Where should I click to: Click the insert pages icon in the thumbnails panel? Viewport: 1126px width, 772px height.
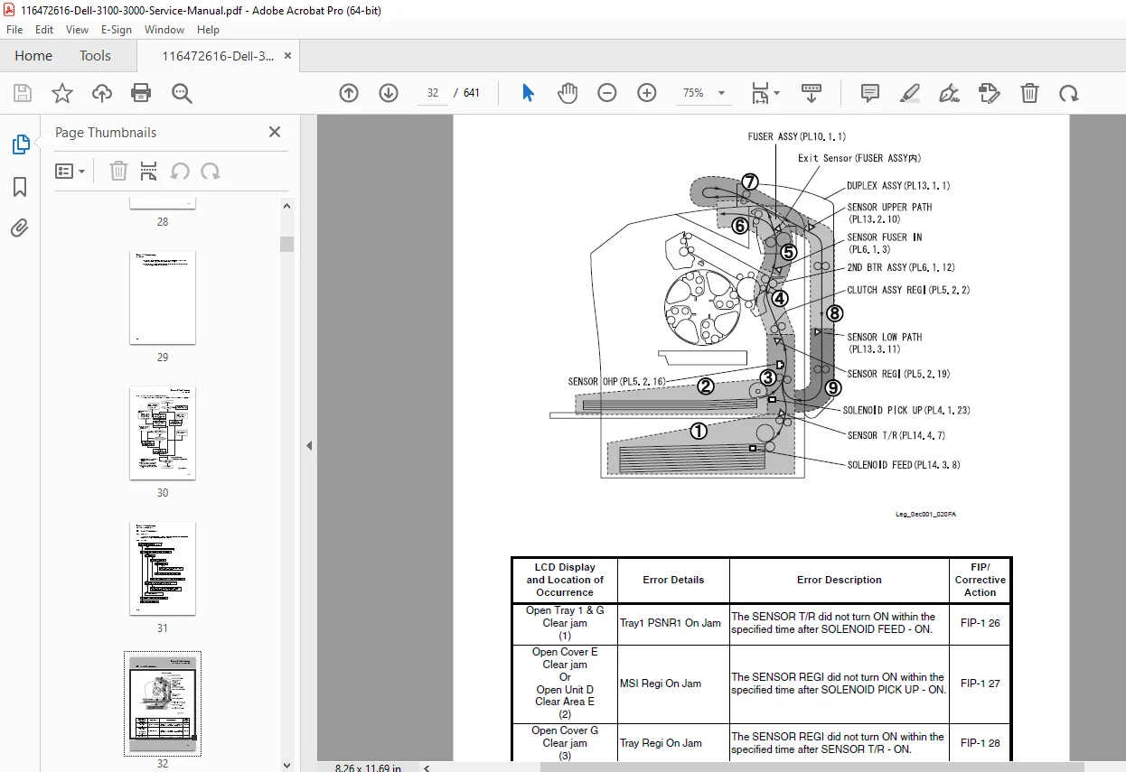[149, 171]
